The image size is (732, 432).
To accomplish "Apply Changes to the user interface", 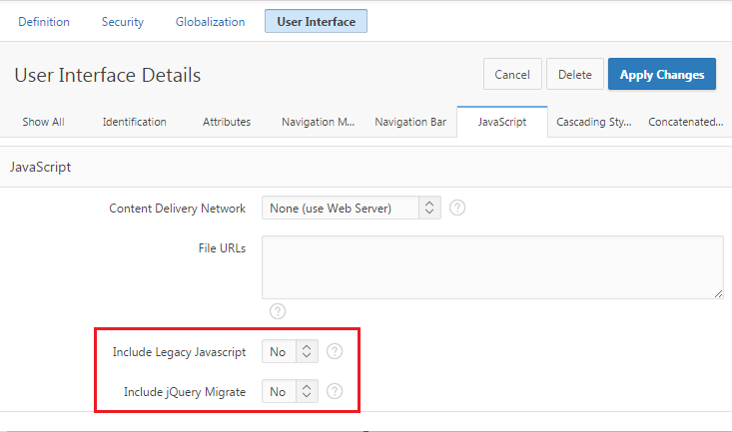I will (x=661, y=74).
